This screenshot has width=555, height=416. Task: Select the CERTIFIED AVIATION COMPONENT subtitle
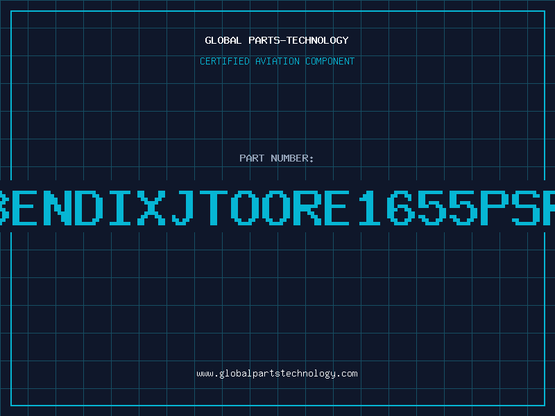coord(277,61)
